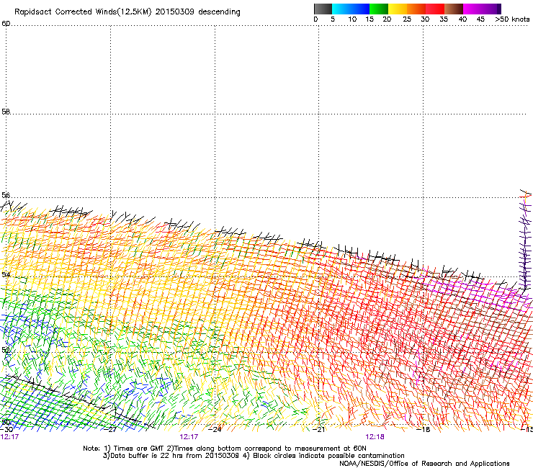533x468 pixels.
Task: Click the blue 10-15 knots color swatch
Action: point(360,9)
